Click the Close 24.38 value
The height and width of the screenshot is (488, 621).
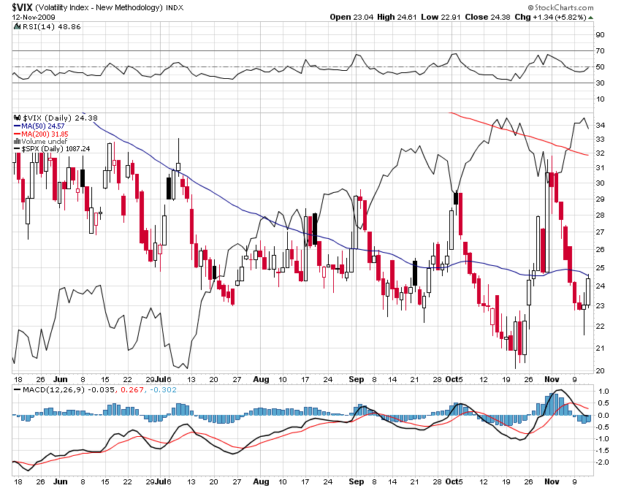point(487,18)
